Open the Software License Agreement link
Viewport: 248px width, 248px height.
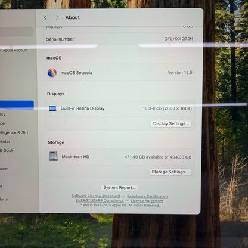pyautogui.click(x=96, y=196)
